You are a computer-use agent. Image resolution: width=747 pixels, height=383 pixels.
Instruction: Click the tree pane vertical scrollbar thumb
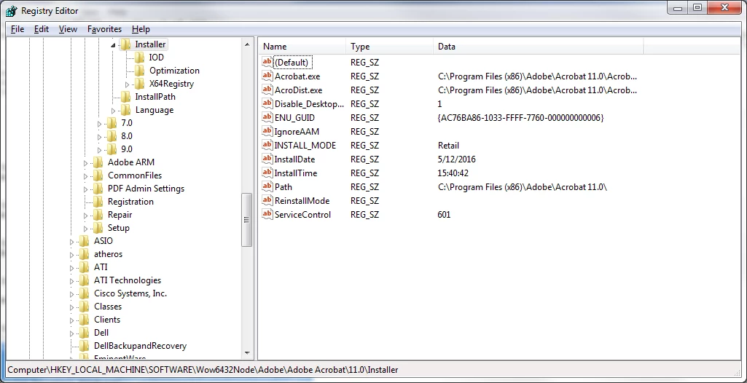pos(247,219)
